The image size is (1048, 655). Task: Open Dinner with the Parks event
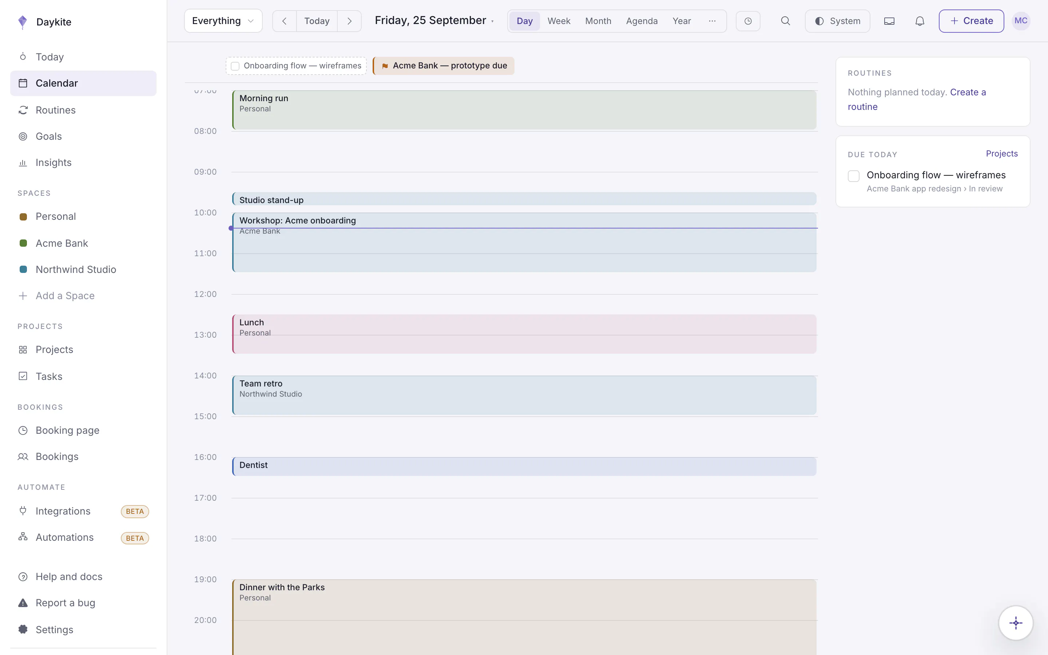pyautogui.click(x=524, y=617)
